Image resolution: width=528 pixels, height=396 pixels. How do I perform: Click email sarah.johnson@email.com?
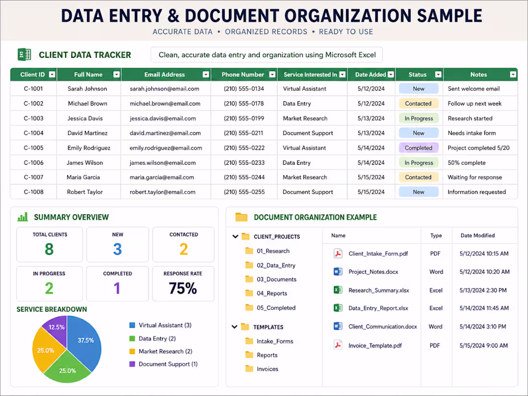[164, 89]
